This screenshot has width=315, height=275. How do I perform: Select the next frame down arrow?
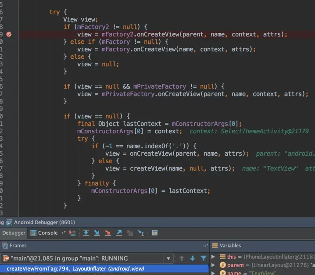[x=193, y=258]
